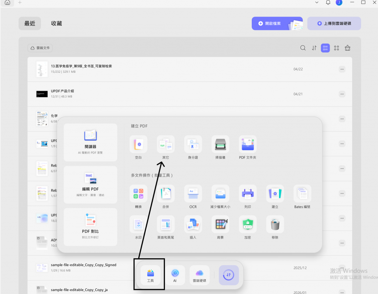Open the 掃描儀 scanner tool
378x294 pixels.
pyautogui.click(x=220, y=144)
